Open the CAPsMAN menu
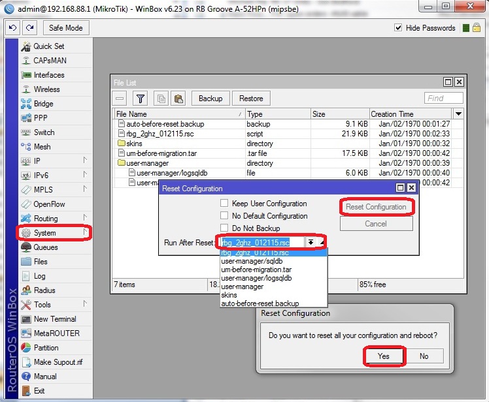 click(x=56, y=61)
